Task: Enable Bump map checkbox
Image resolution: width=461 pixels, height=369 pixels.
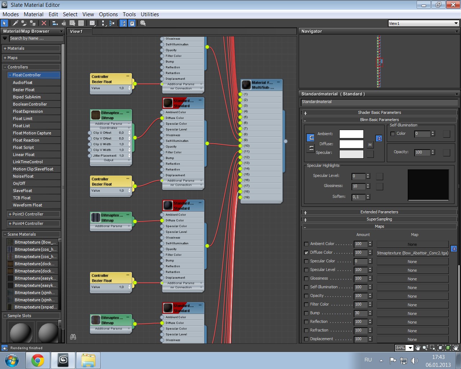Action: pos(306,313)
